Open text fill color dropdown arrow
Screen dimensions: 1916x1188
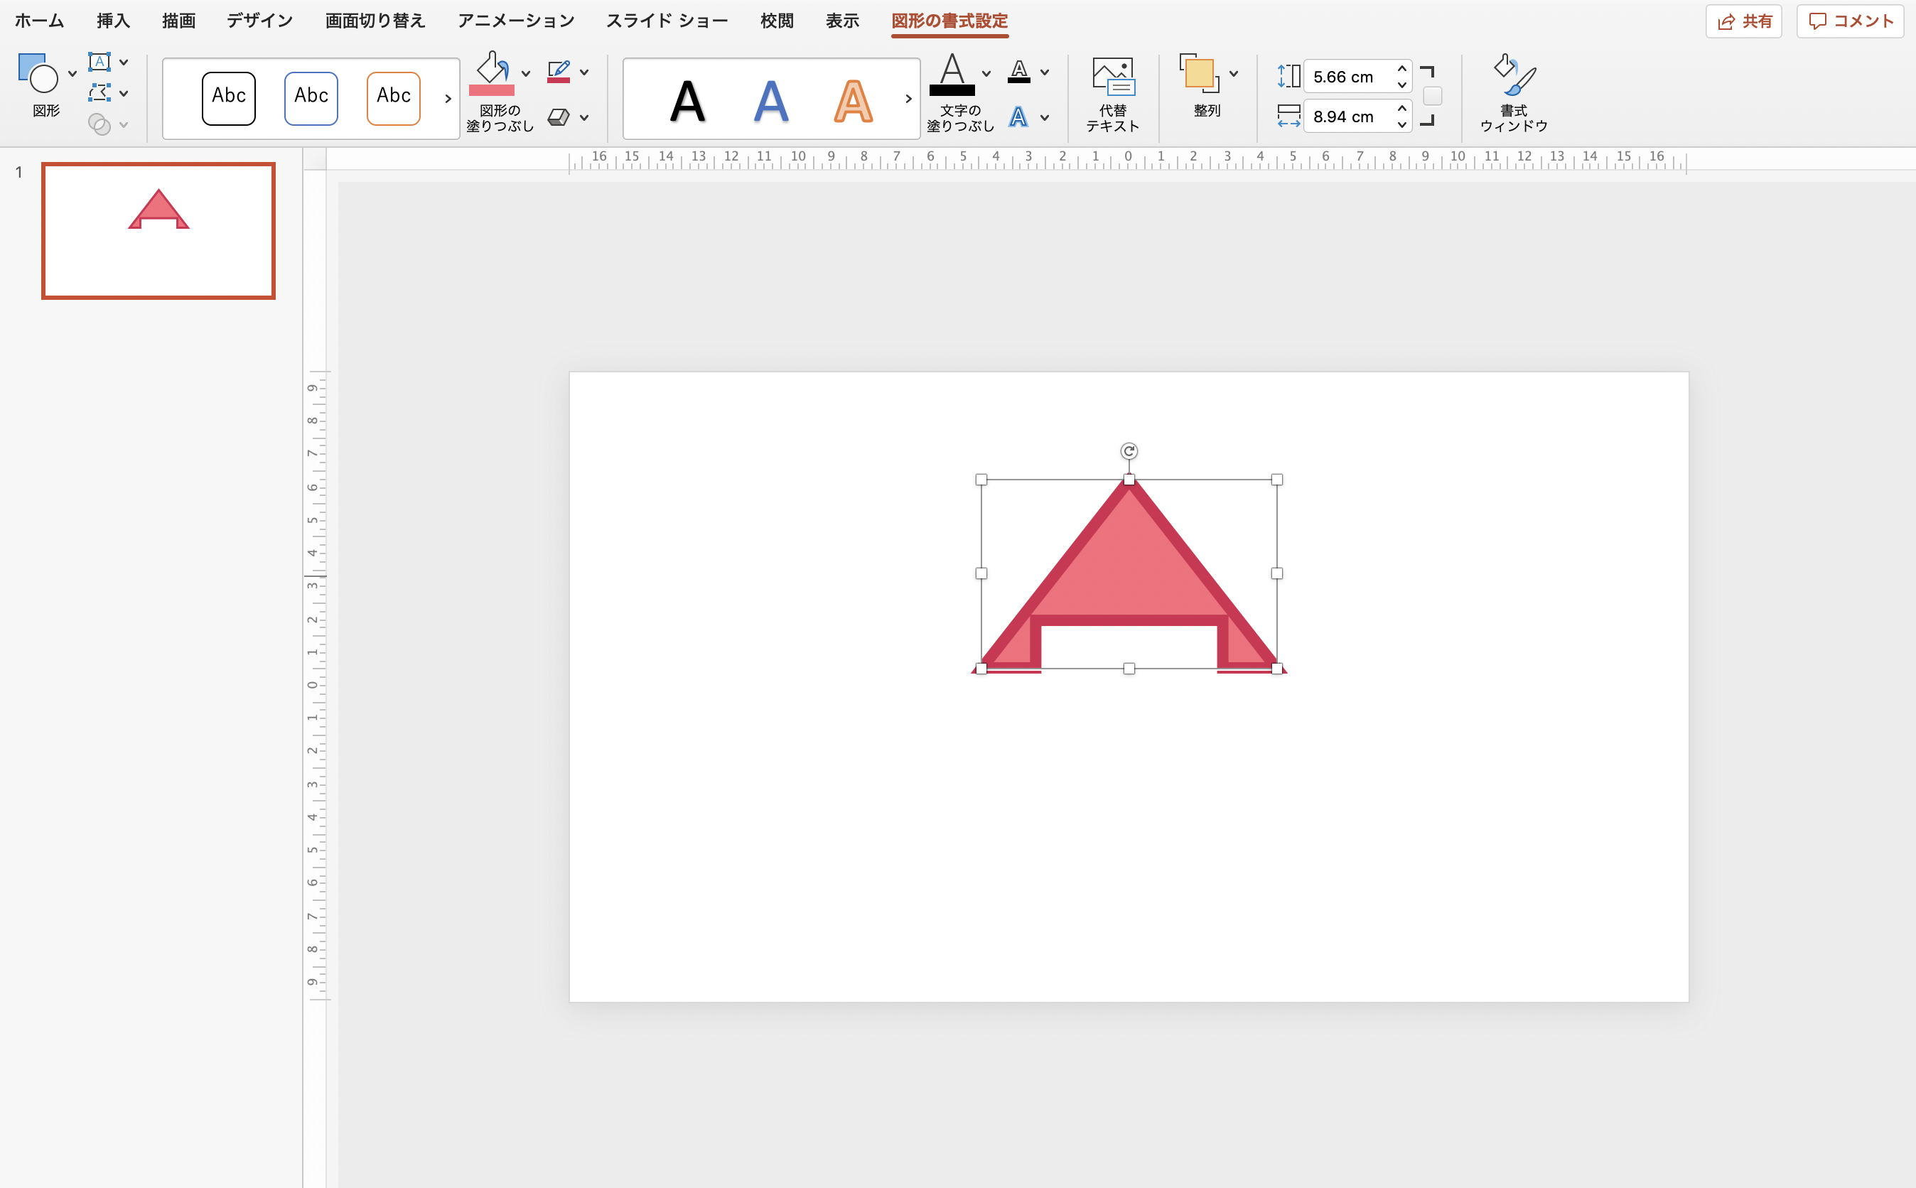pos(986,73)
